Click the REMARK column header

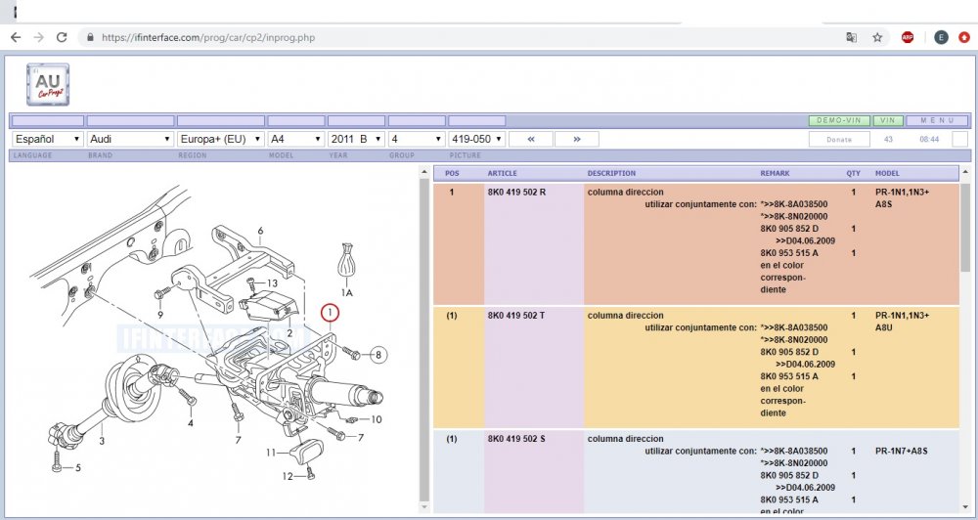775,173
